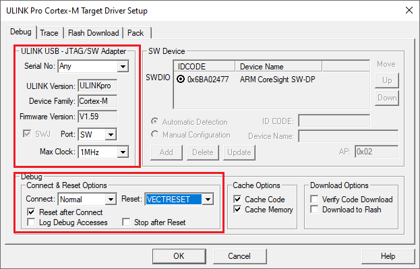Image resolution: width=420 pixels, height=269 pixels.
Task: Click the Device Name column header
Action: tap(278, 66)
